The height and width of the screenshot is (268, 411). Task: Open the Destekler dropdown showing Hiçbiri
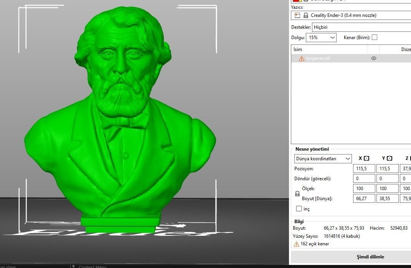(361, 27)
